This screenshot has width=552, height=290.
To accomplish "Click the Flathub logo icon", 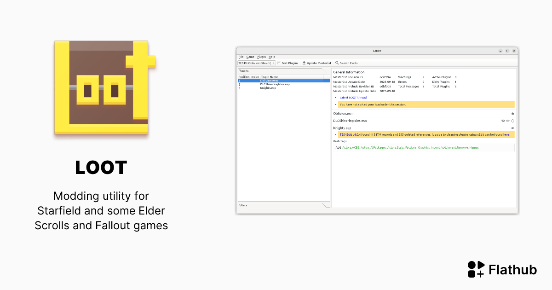I will point(476,269).
